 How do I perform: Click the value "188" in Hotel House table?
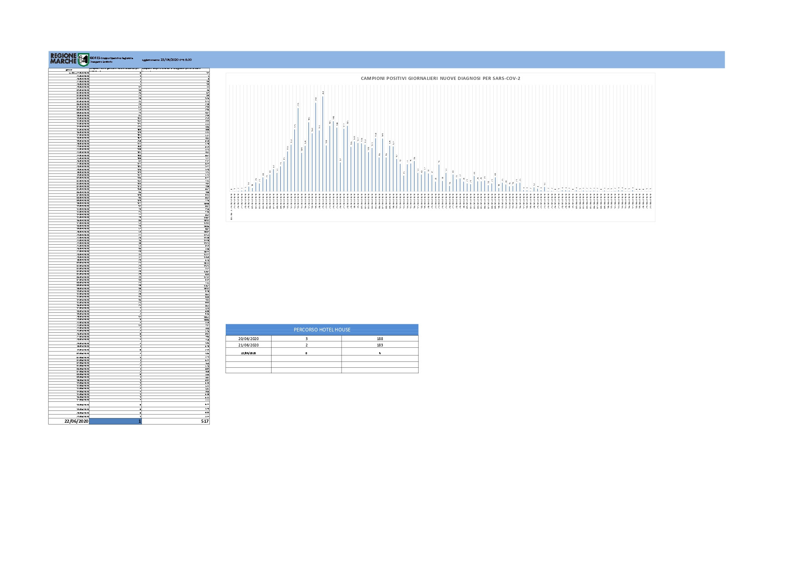380,339
